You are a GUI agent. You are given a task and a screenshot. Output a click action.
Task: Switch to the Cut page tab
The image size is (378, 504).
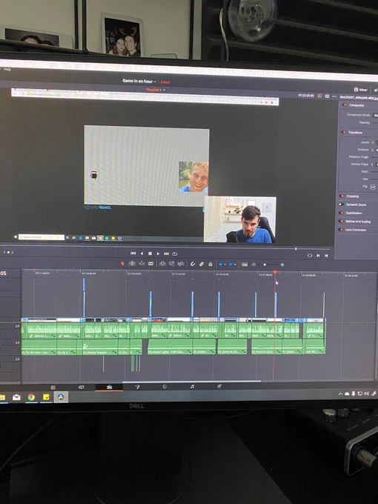pos(82,387)
